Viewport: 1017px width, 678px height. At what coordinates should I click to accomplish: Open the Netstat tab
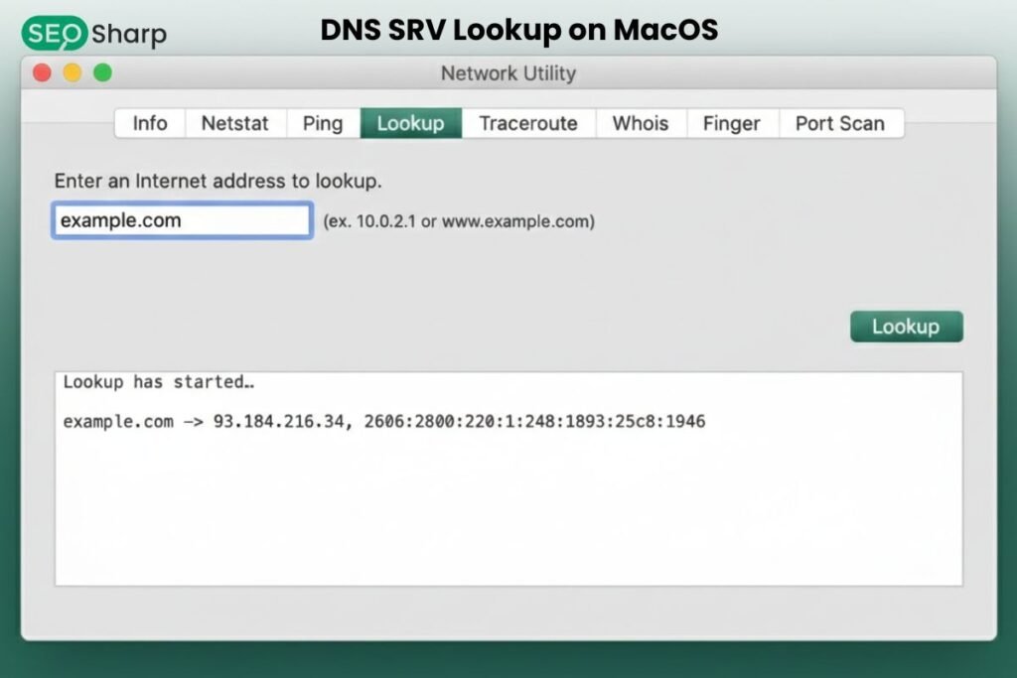(234, 123)
